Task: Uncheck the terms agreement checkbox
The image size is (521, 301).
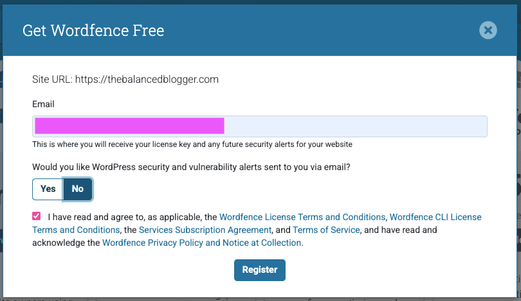Action: tap(37, 217)
